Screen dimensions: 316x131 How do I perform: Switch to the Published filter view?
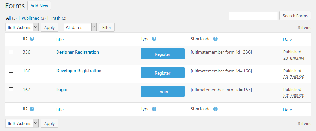pos(30,18)
